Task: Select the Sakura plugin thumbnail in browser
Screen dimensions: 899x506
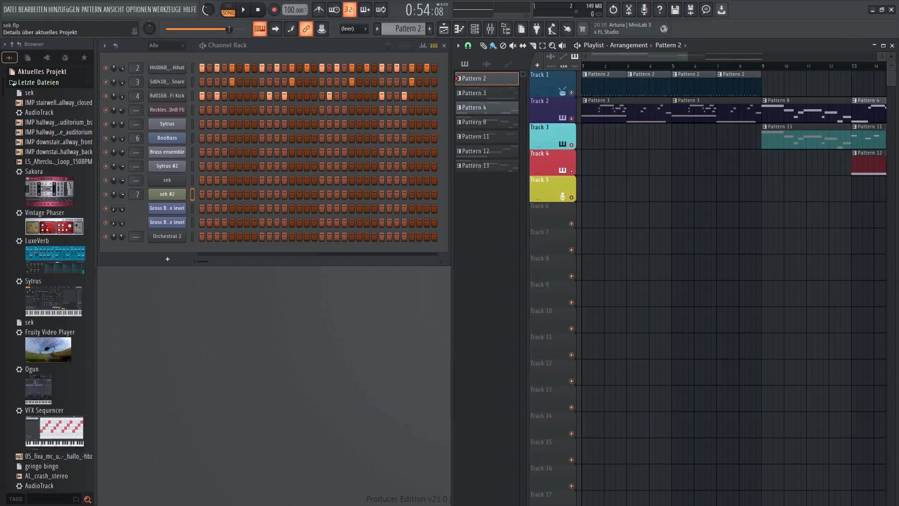Action: pyautogui.click(x=50, y=192)
